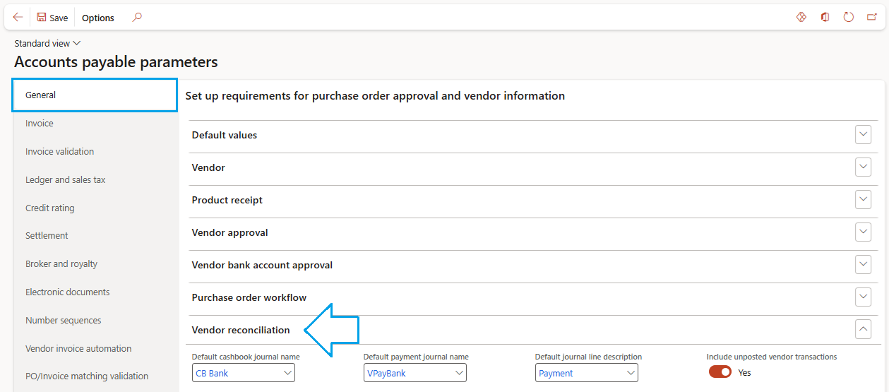The image size is (889, 392).
Task: Open the Number sequences tab
Action: point(63,320)
